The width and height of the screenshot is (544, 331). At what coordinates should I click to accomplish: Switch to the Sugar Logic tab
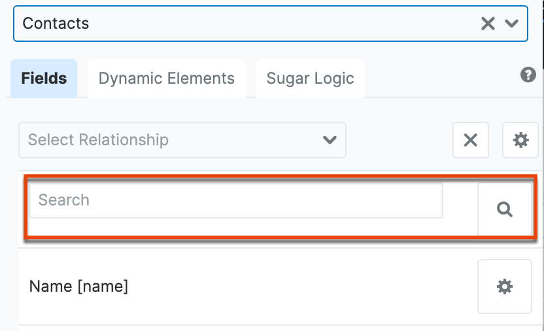pos(310,78)
